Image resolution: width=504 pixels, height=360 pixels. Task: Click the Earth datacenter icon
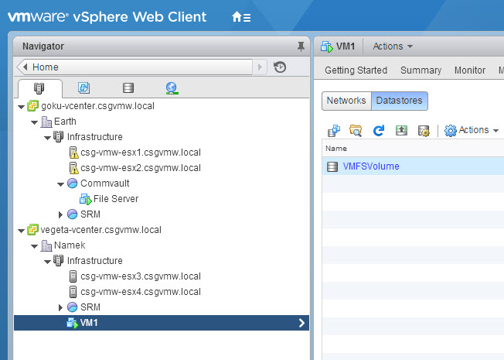[46, 122]
